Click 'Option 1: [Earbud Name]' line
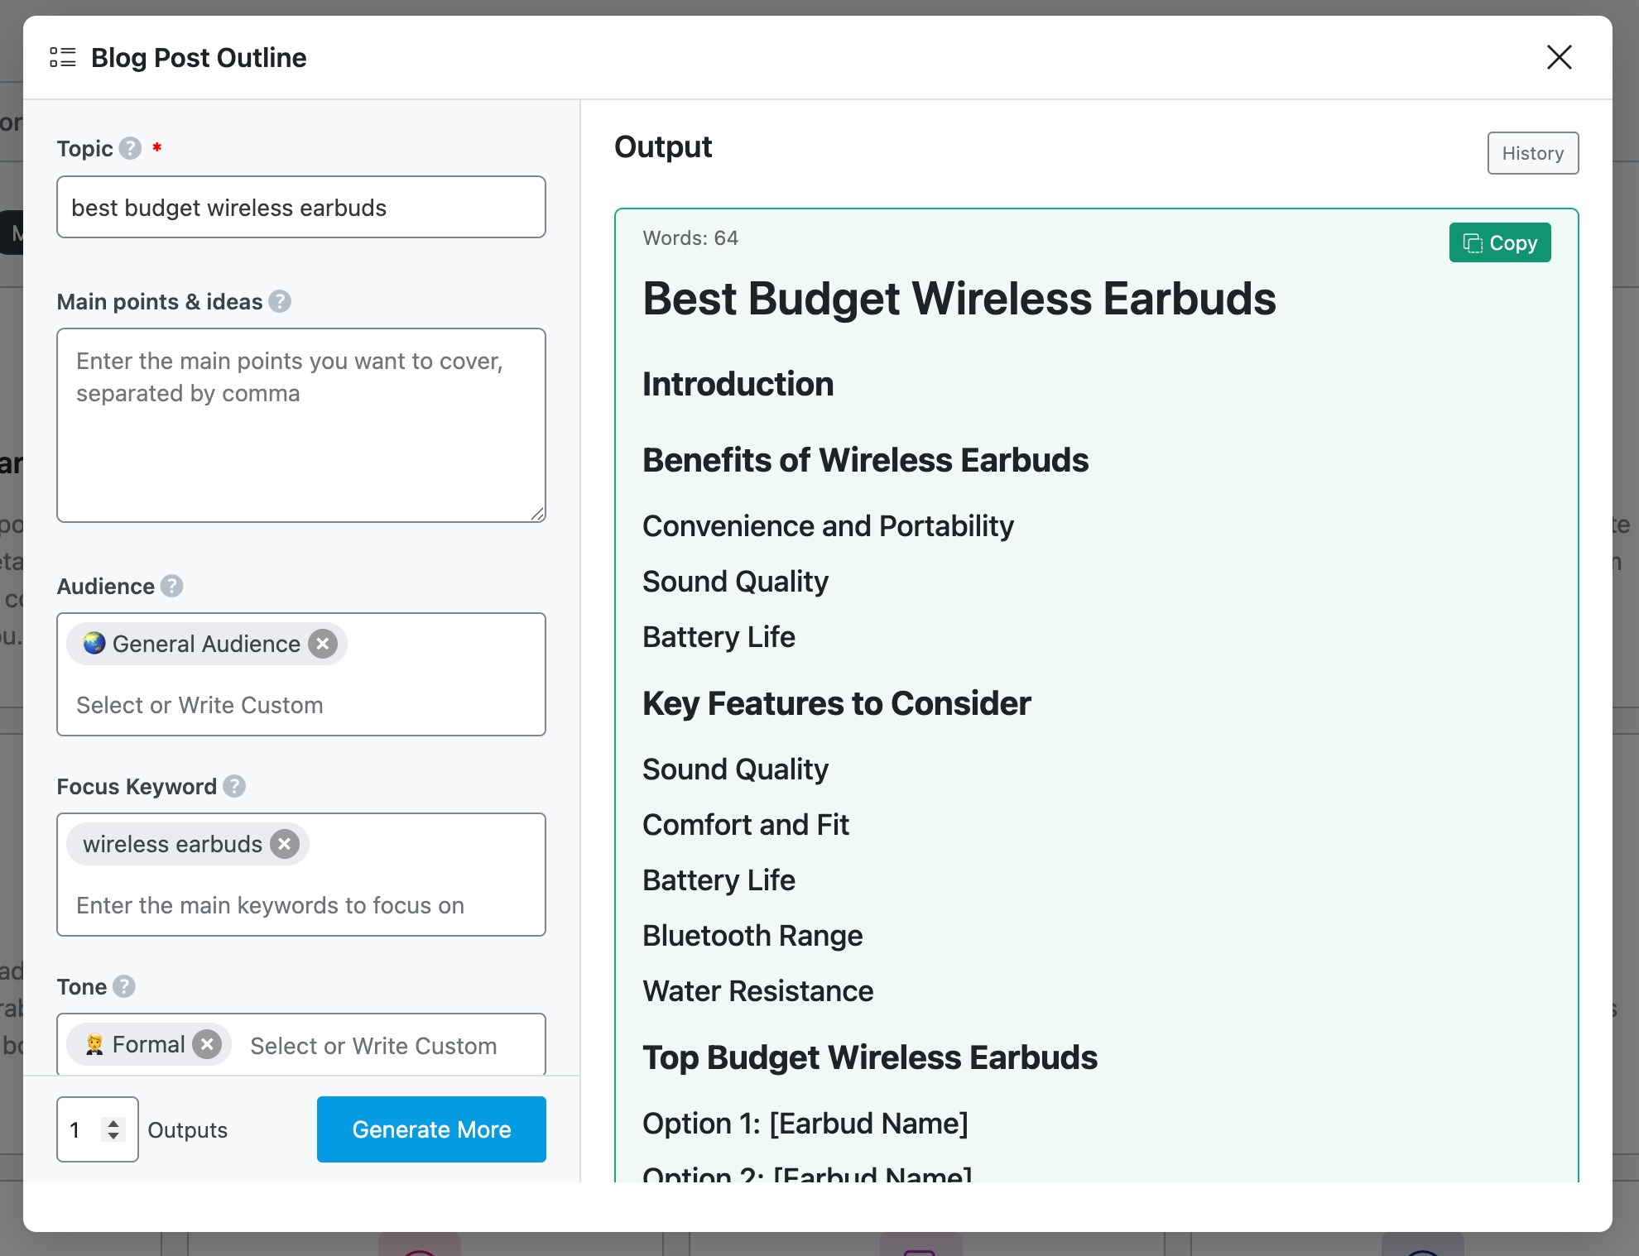 [x=805, y=1124]
